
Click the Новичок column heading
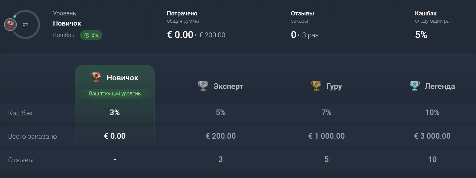[122, 78]
